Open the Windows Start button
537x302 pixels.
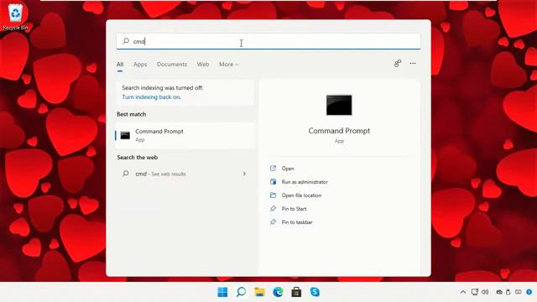222,292
